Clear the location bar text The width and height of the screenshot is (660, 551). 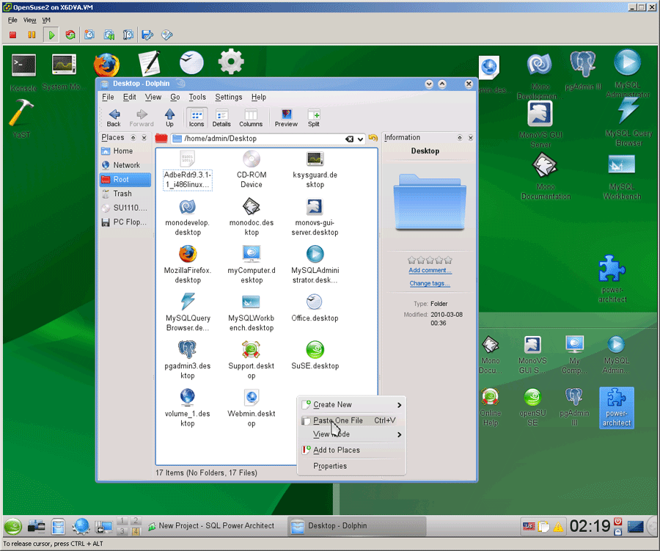349,139
